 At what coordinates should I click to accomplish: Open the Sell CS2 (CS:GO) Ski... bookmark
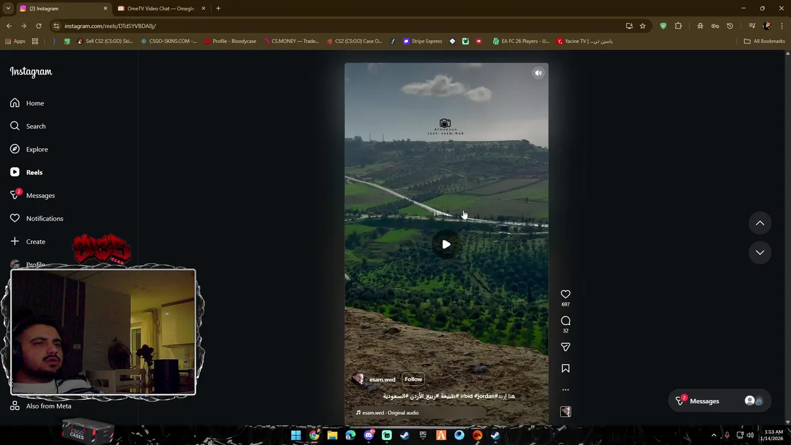(104, 41)
